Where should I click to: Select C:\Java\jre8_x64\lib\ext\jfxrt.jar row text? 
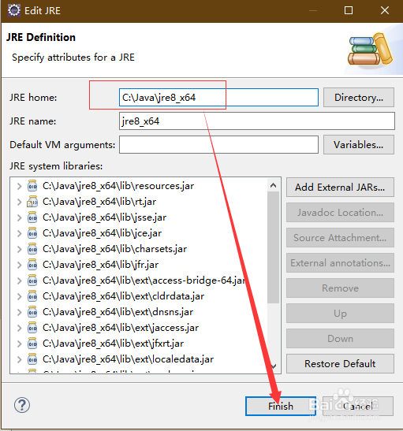(113, 344)
